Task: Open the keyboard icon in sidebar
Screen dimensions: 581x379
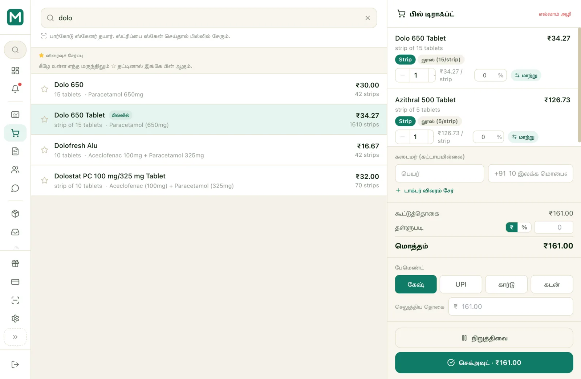Action: click(15, 115)
